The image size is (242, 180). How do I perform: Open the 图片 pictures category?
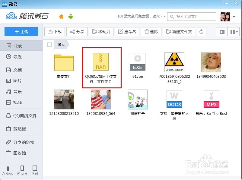click(21, 81)
